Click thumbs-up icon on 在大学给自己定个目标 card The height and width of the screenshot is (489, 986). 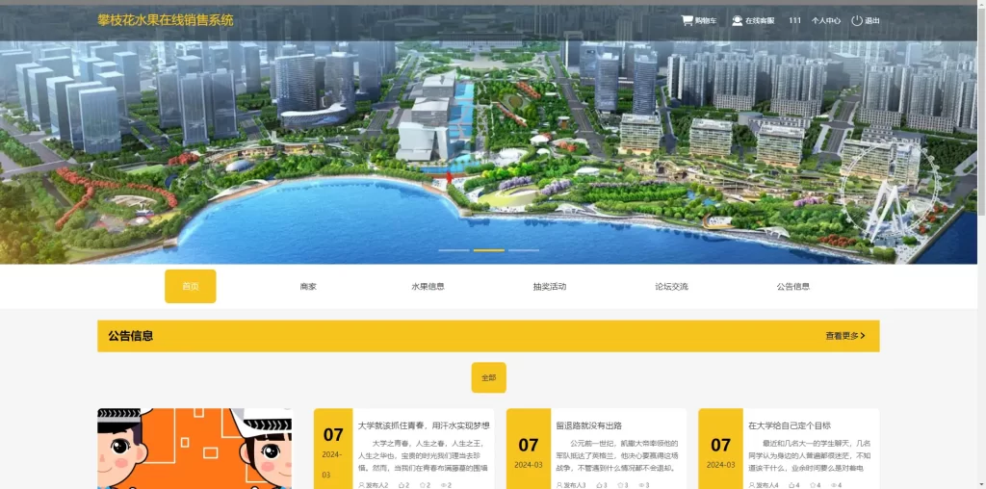[x=791, y=485]
